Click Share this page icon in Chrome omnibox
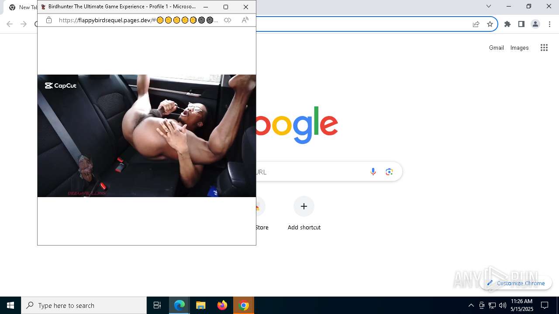The height and width of the screenshot is (314, 559). [x=476, y=24]
